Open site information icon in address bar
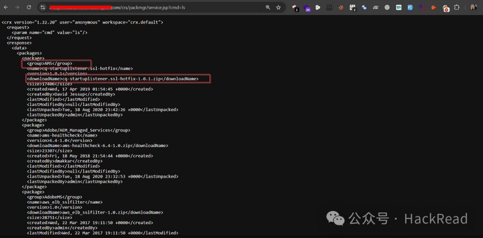Image resolution: width=483 pixels, height=238 pixels. 43,8
